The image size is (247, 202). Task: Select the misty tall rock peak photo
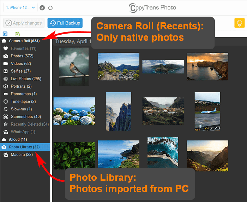pyautogui.click(x=119, y=111)
